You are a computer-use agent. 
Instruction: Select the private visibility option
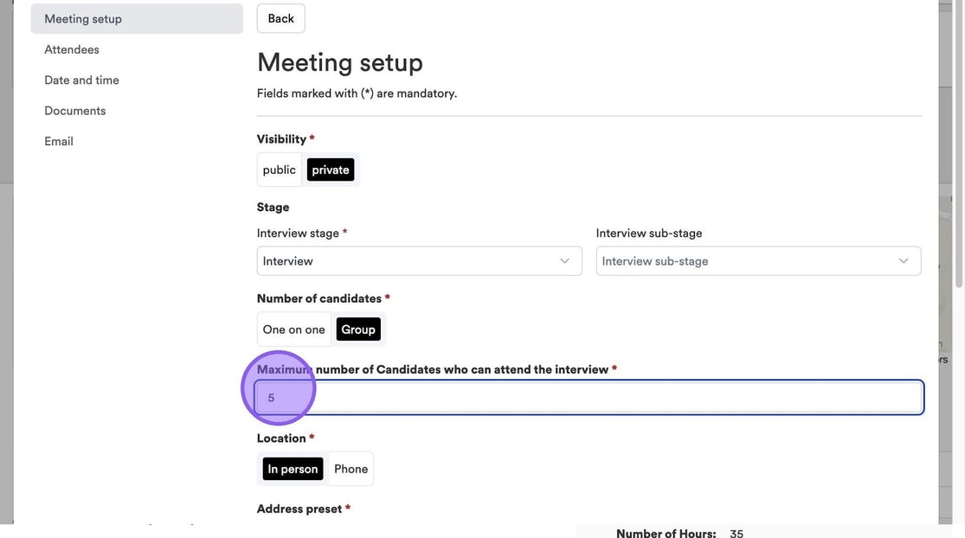(x=331, y=170)
